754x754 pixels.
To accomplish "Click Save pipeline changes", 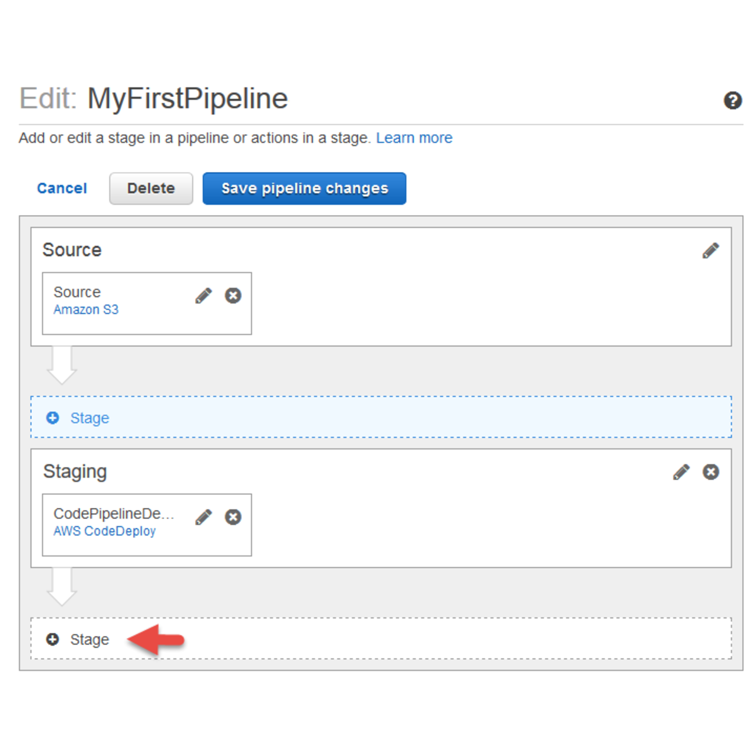I will tap(304, 188).
